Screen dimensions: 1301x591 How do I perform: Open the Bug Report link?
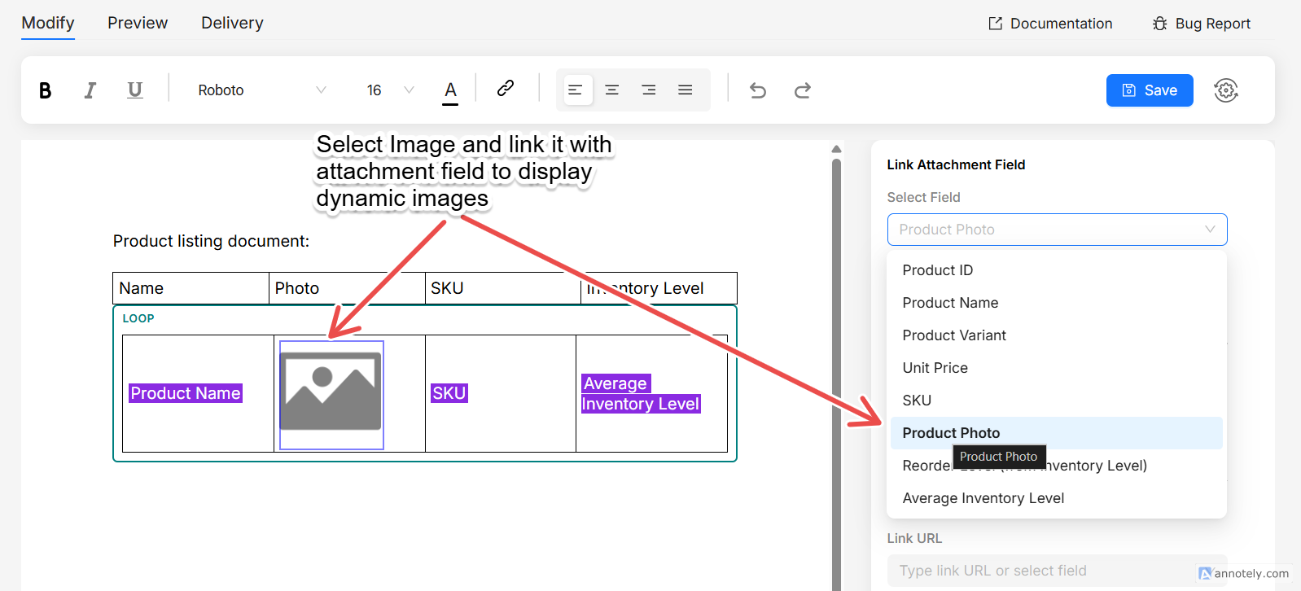tap(1202, 24)
